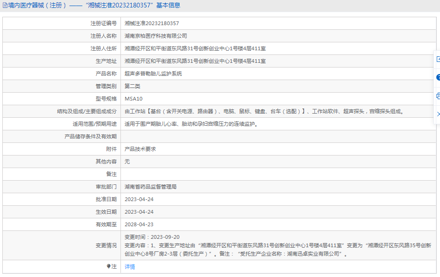Collapse the side toolbar with the arrow icon
The height and width of the screenshot is (277, 440).
click(x=438, y=114)
